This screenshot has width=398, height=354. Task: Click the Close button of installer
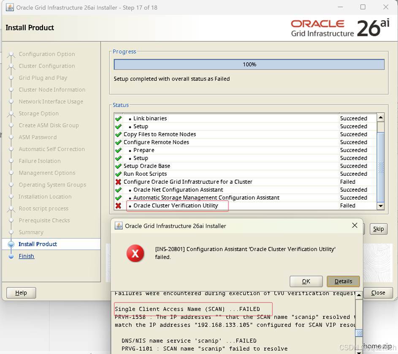coord(378,293)
